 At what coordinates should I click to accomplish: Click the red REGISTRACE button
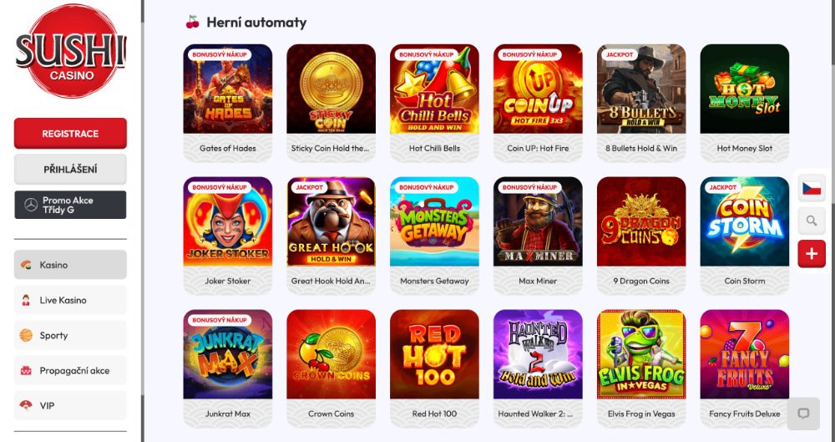[70, 134]
